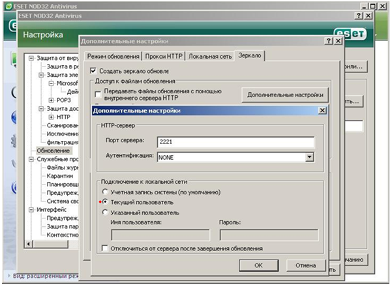Click Вид: расширенный режим link
This screenshot has height=285, width=390.
46,276
